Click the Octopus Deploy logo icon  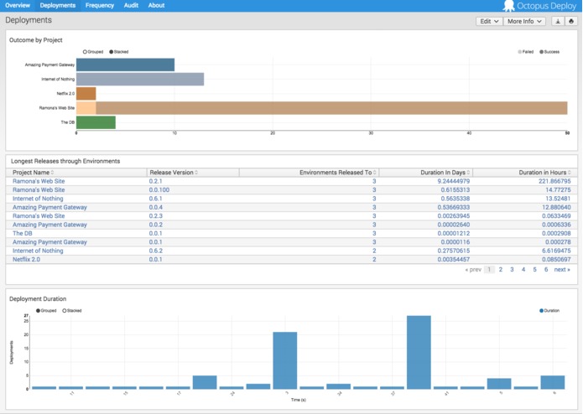tap(508, 6)
